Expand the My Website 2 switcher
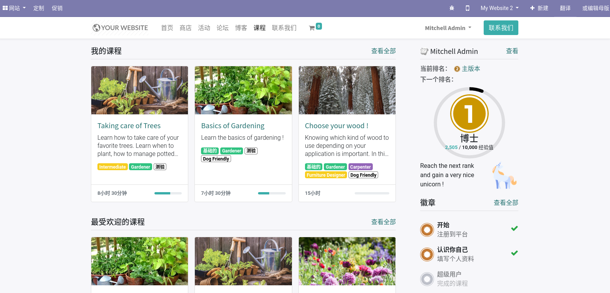This screenshot has width=610, height=293. (x=499, y=8)
